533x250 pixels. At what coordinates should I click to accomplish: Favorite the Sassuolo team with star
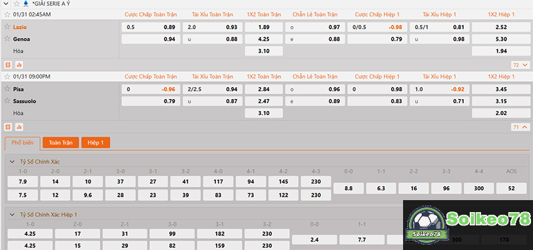(x=7, y=101)
